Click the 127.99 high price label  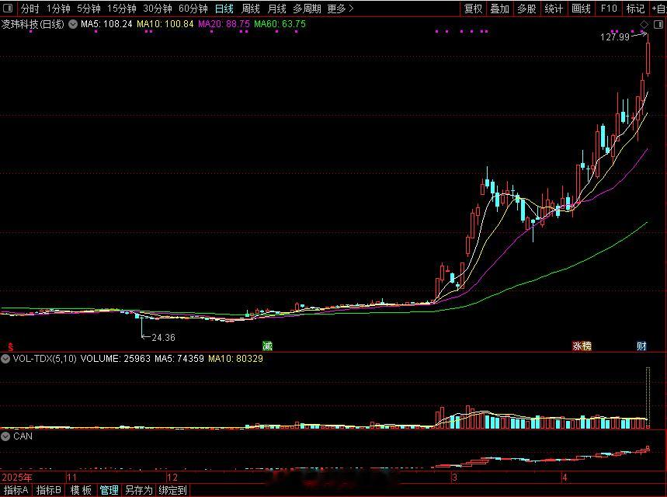tap(615, 37)
